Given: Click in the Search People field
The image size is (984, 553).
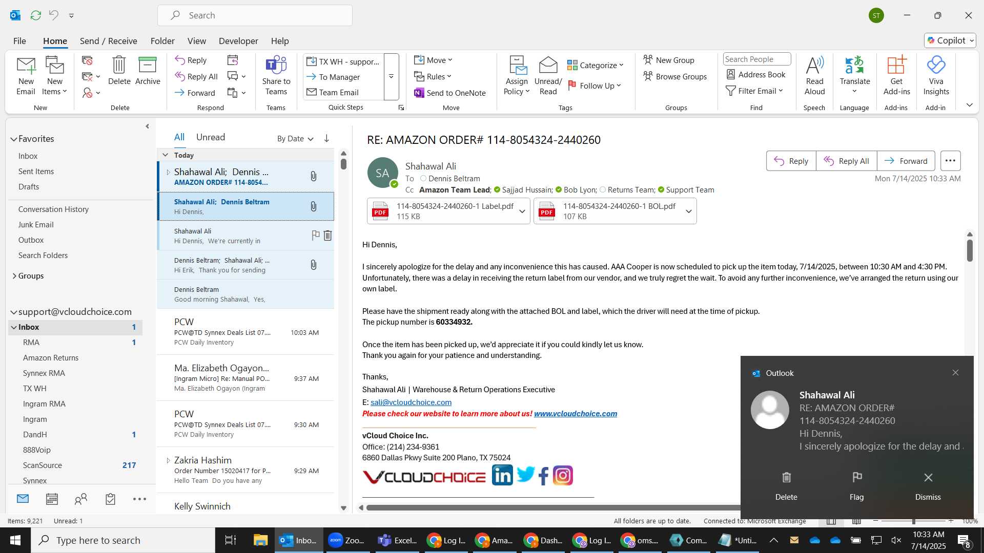Looking at the screenshot, I should (756, 59).
